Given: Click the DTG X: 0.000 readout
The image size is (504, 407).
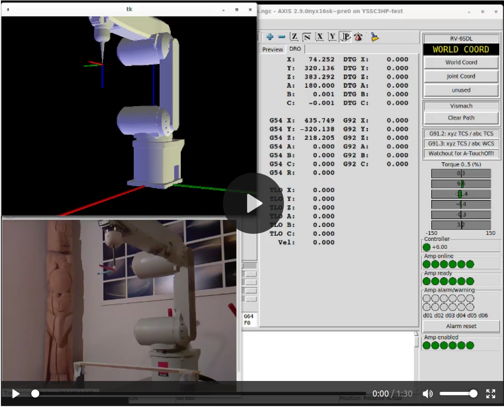Looking at the screenshot, I should [x=376, y=60].
